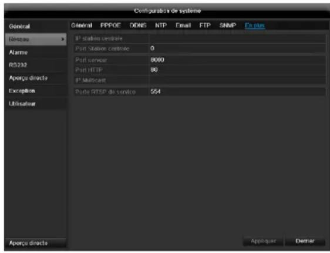Edit the IP station centrale field
Image resolution: width=330 pixels, height=253 pixels.
(x=237, y=39)
